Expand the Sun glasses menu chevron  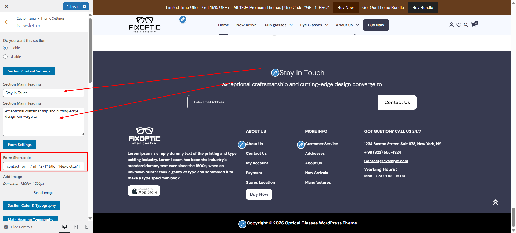tap(291, 25)
